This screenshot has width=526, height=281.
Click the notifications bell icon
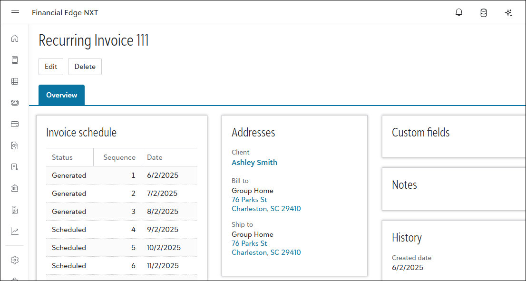459,13
